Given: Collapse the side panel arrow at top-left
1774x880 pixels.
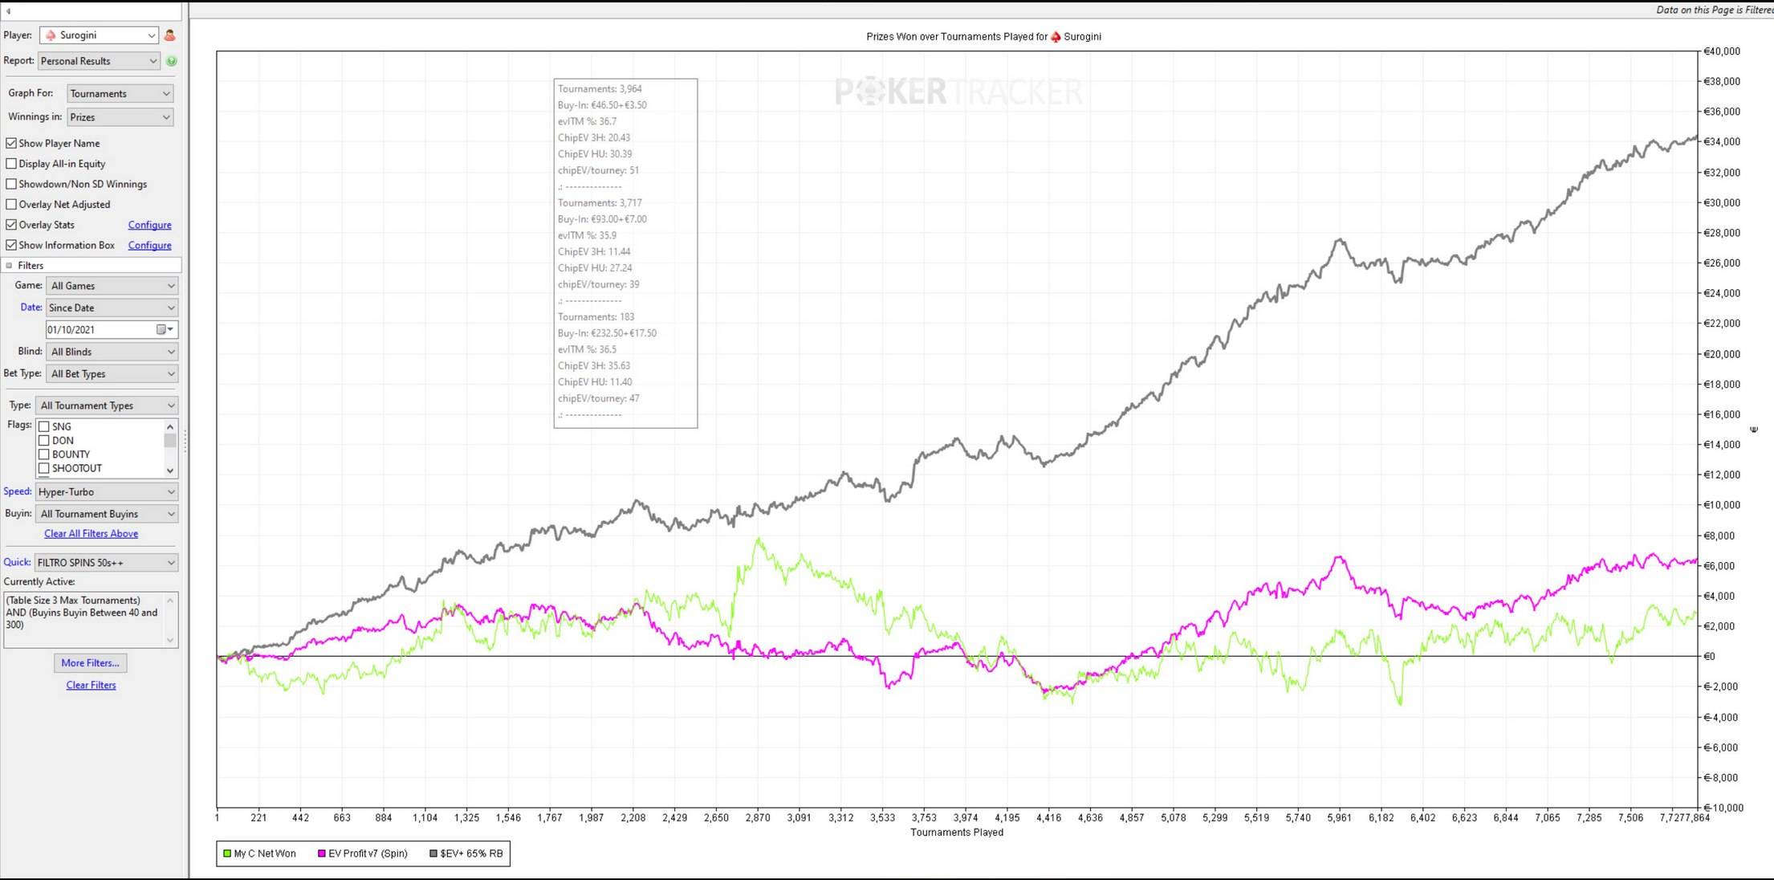Looking at the screenshot, I should pyautogui.click(x=9, y=10).
